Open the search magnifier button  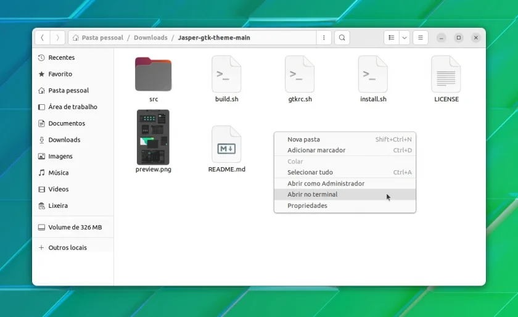tap(342, 38)
